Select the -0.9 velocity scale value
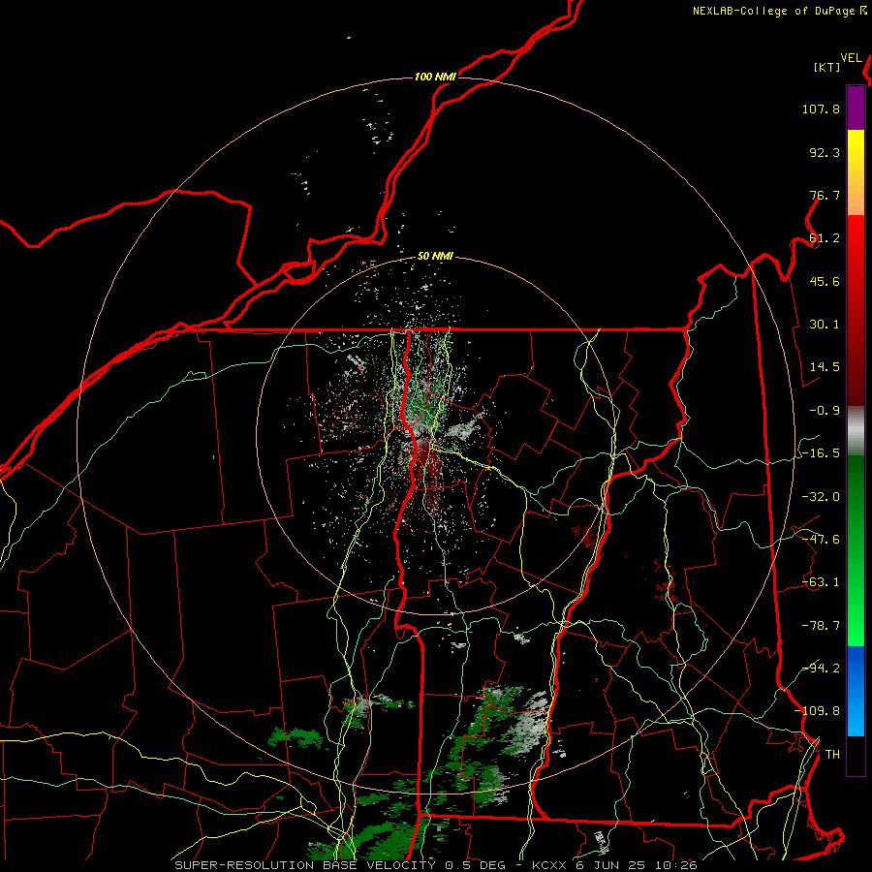 [x=825, y=411]
